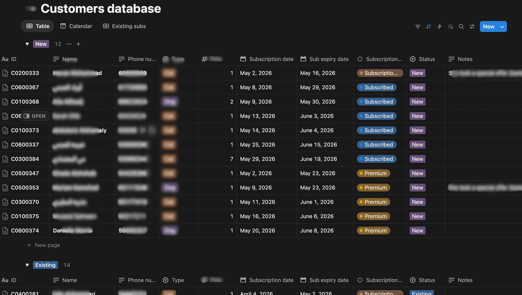
Task: Open the filter icon in toolbar
Action: click(x=417, y=26)
